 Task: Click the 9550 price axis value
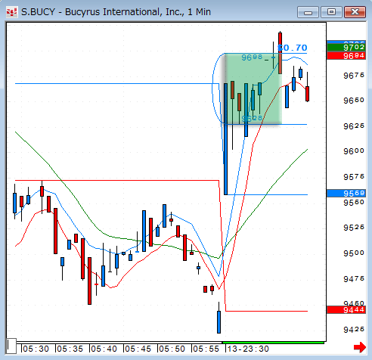354,202
